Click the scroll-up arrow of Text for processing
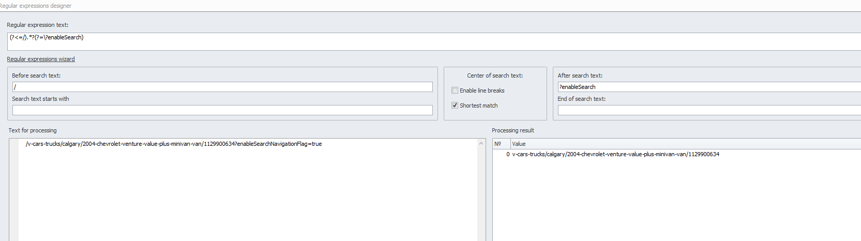The width and height of the screenshot is (861, 241). [481, 143]
